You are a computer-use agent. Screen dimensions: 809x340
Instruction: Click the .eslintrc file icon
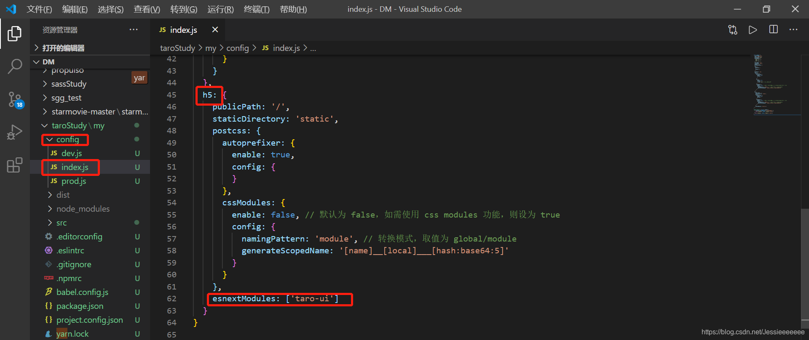coord(49,250)
